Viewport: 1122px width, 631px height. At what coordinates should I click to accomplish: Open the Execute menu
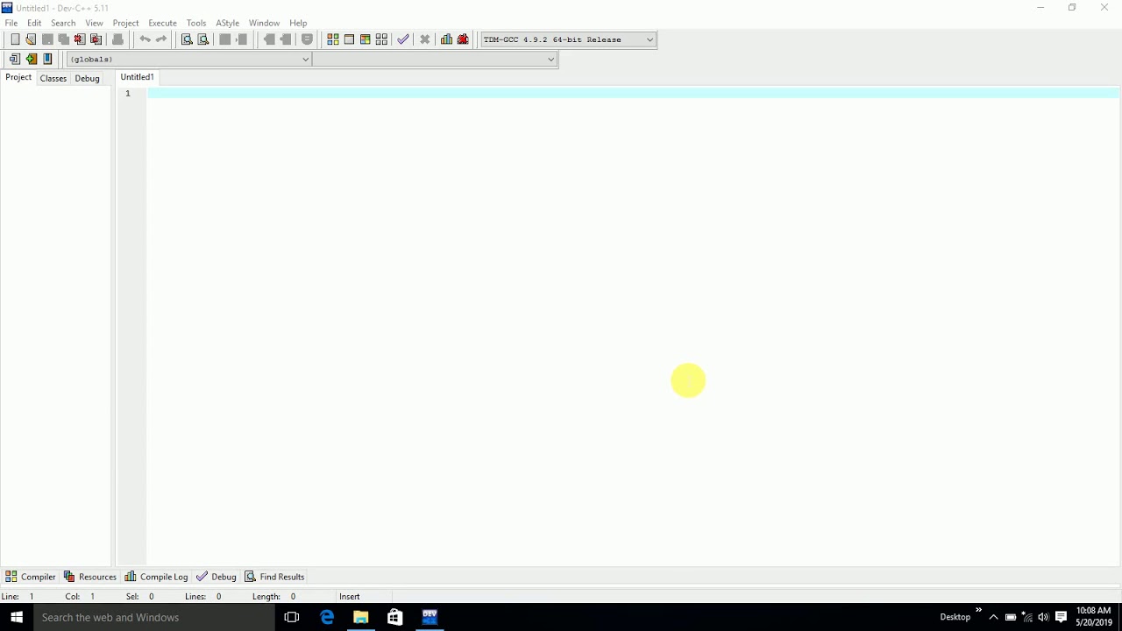[162, 23]
